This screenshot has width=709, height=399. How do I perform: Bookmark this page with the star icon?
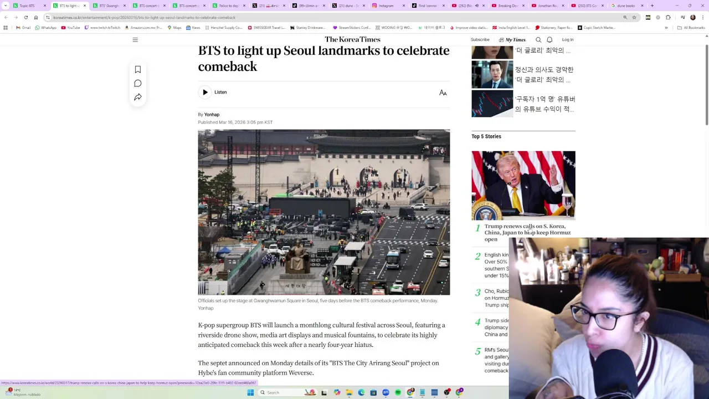tap(634, 17)
